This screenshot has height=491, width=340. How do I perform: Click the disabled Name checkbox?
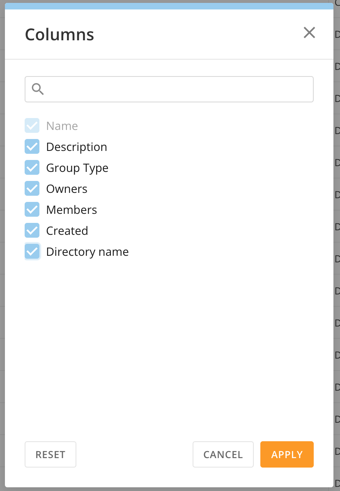pos(32,125)
